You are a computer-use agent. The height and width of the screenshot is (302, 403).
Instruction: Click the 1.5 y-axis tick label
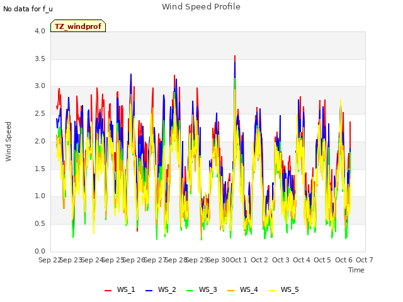(x=40, y=169)
